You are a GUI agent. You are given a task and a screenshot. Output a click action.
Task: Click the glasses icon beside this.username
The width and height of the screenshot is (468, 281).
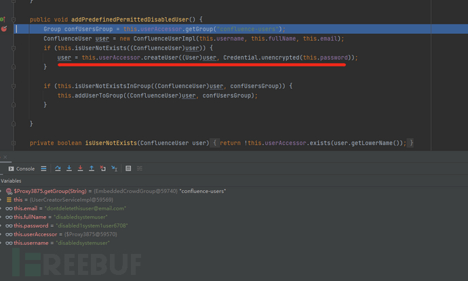(x=9, y=243)
